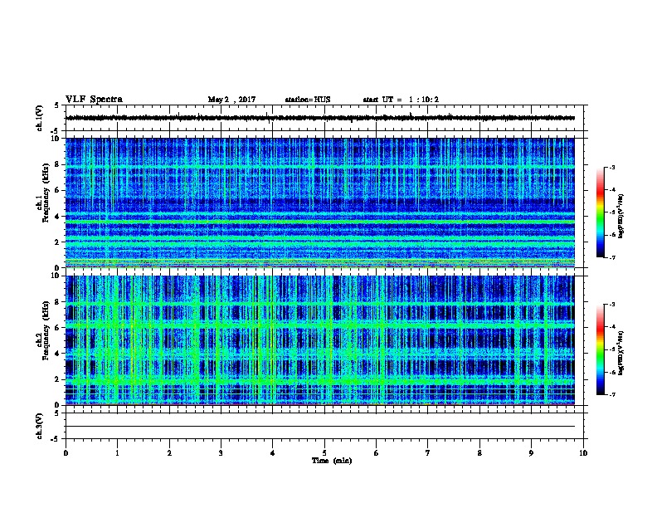This screenshot has width=657, height=508.
Task: Click the "10" tick on the time axis
Action: pyautogui.click(x=583, y=453)
